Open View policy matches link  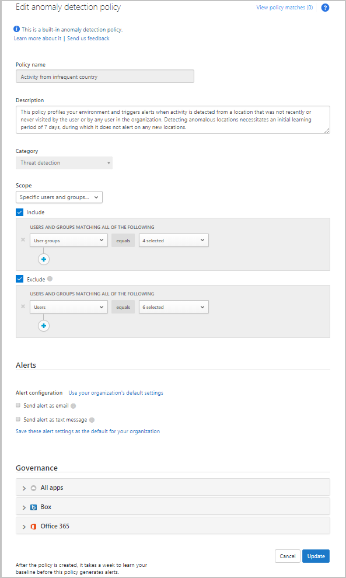coord(285,8)
